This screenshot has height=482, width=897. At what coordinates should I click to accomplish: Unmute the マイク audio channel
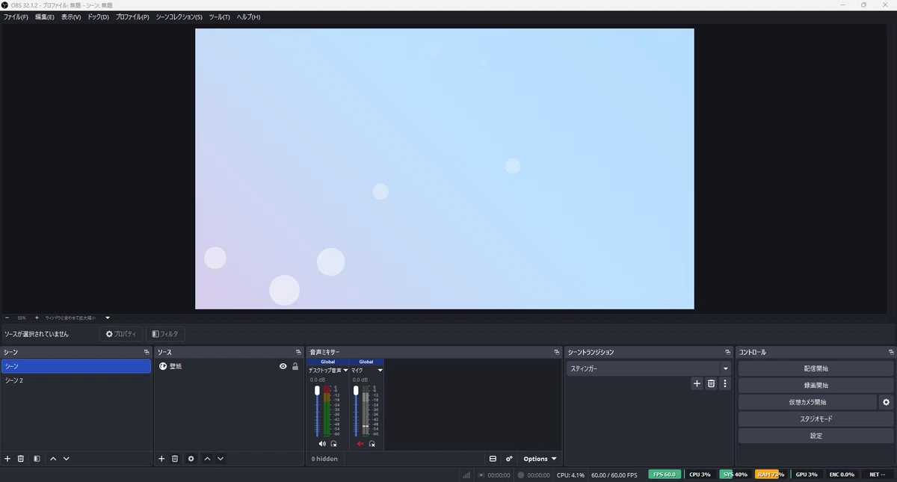(360, 444)
